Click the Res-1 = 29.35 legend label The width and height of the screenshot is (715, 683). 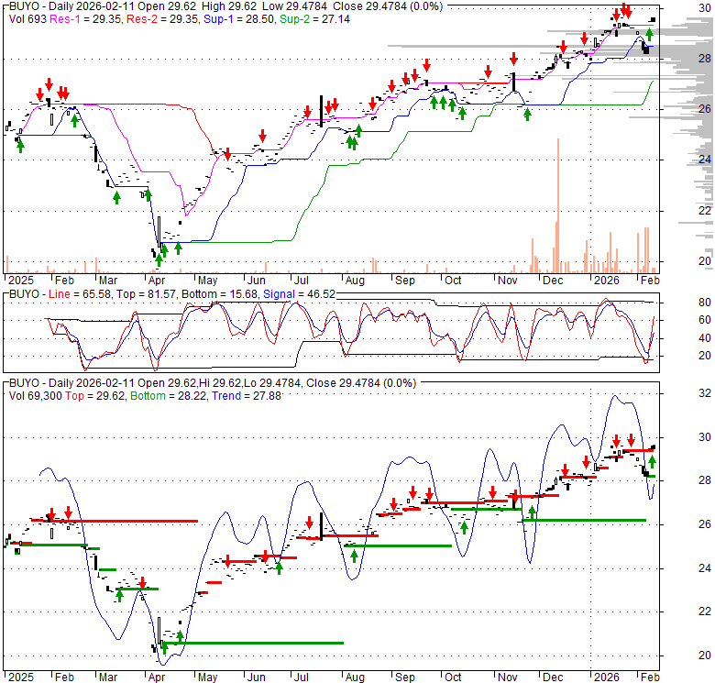pos(86,19)
